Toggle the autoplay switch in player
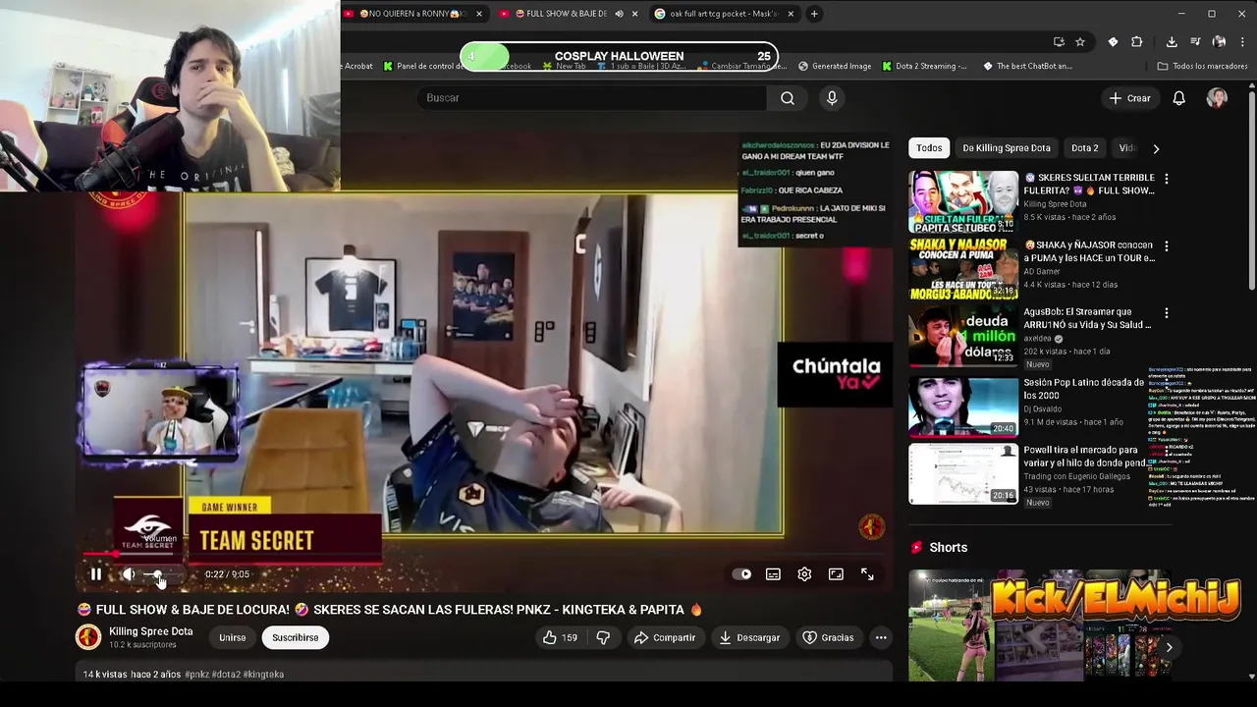Image resolution: width=1257 pixels, height=707 pixels. pos(742,574)
